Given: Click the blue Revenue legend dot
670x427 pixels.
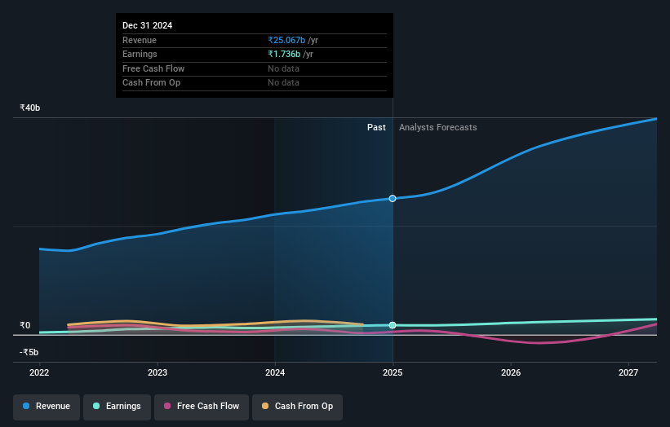Looking at the screenshot, I should [x=26, y=406].
